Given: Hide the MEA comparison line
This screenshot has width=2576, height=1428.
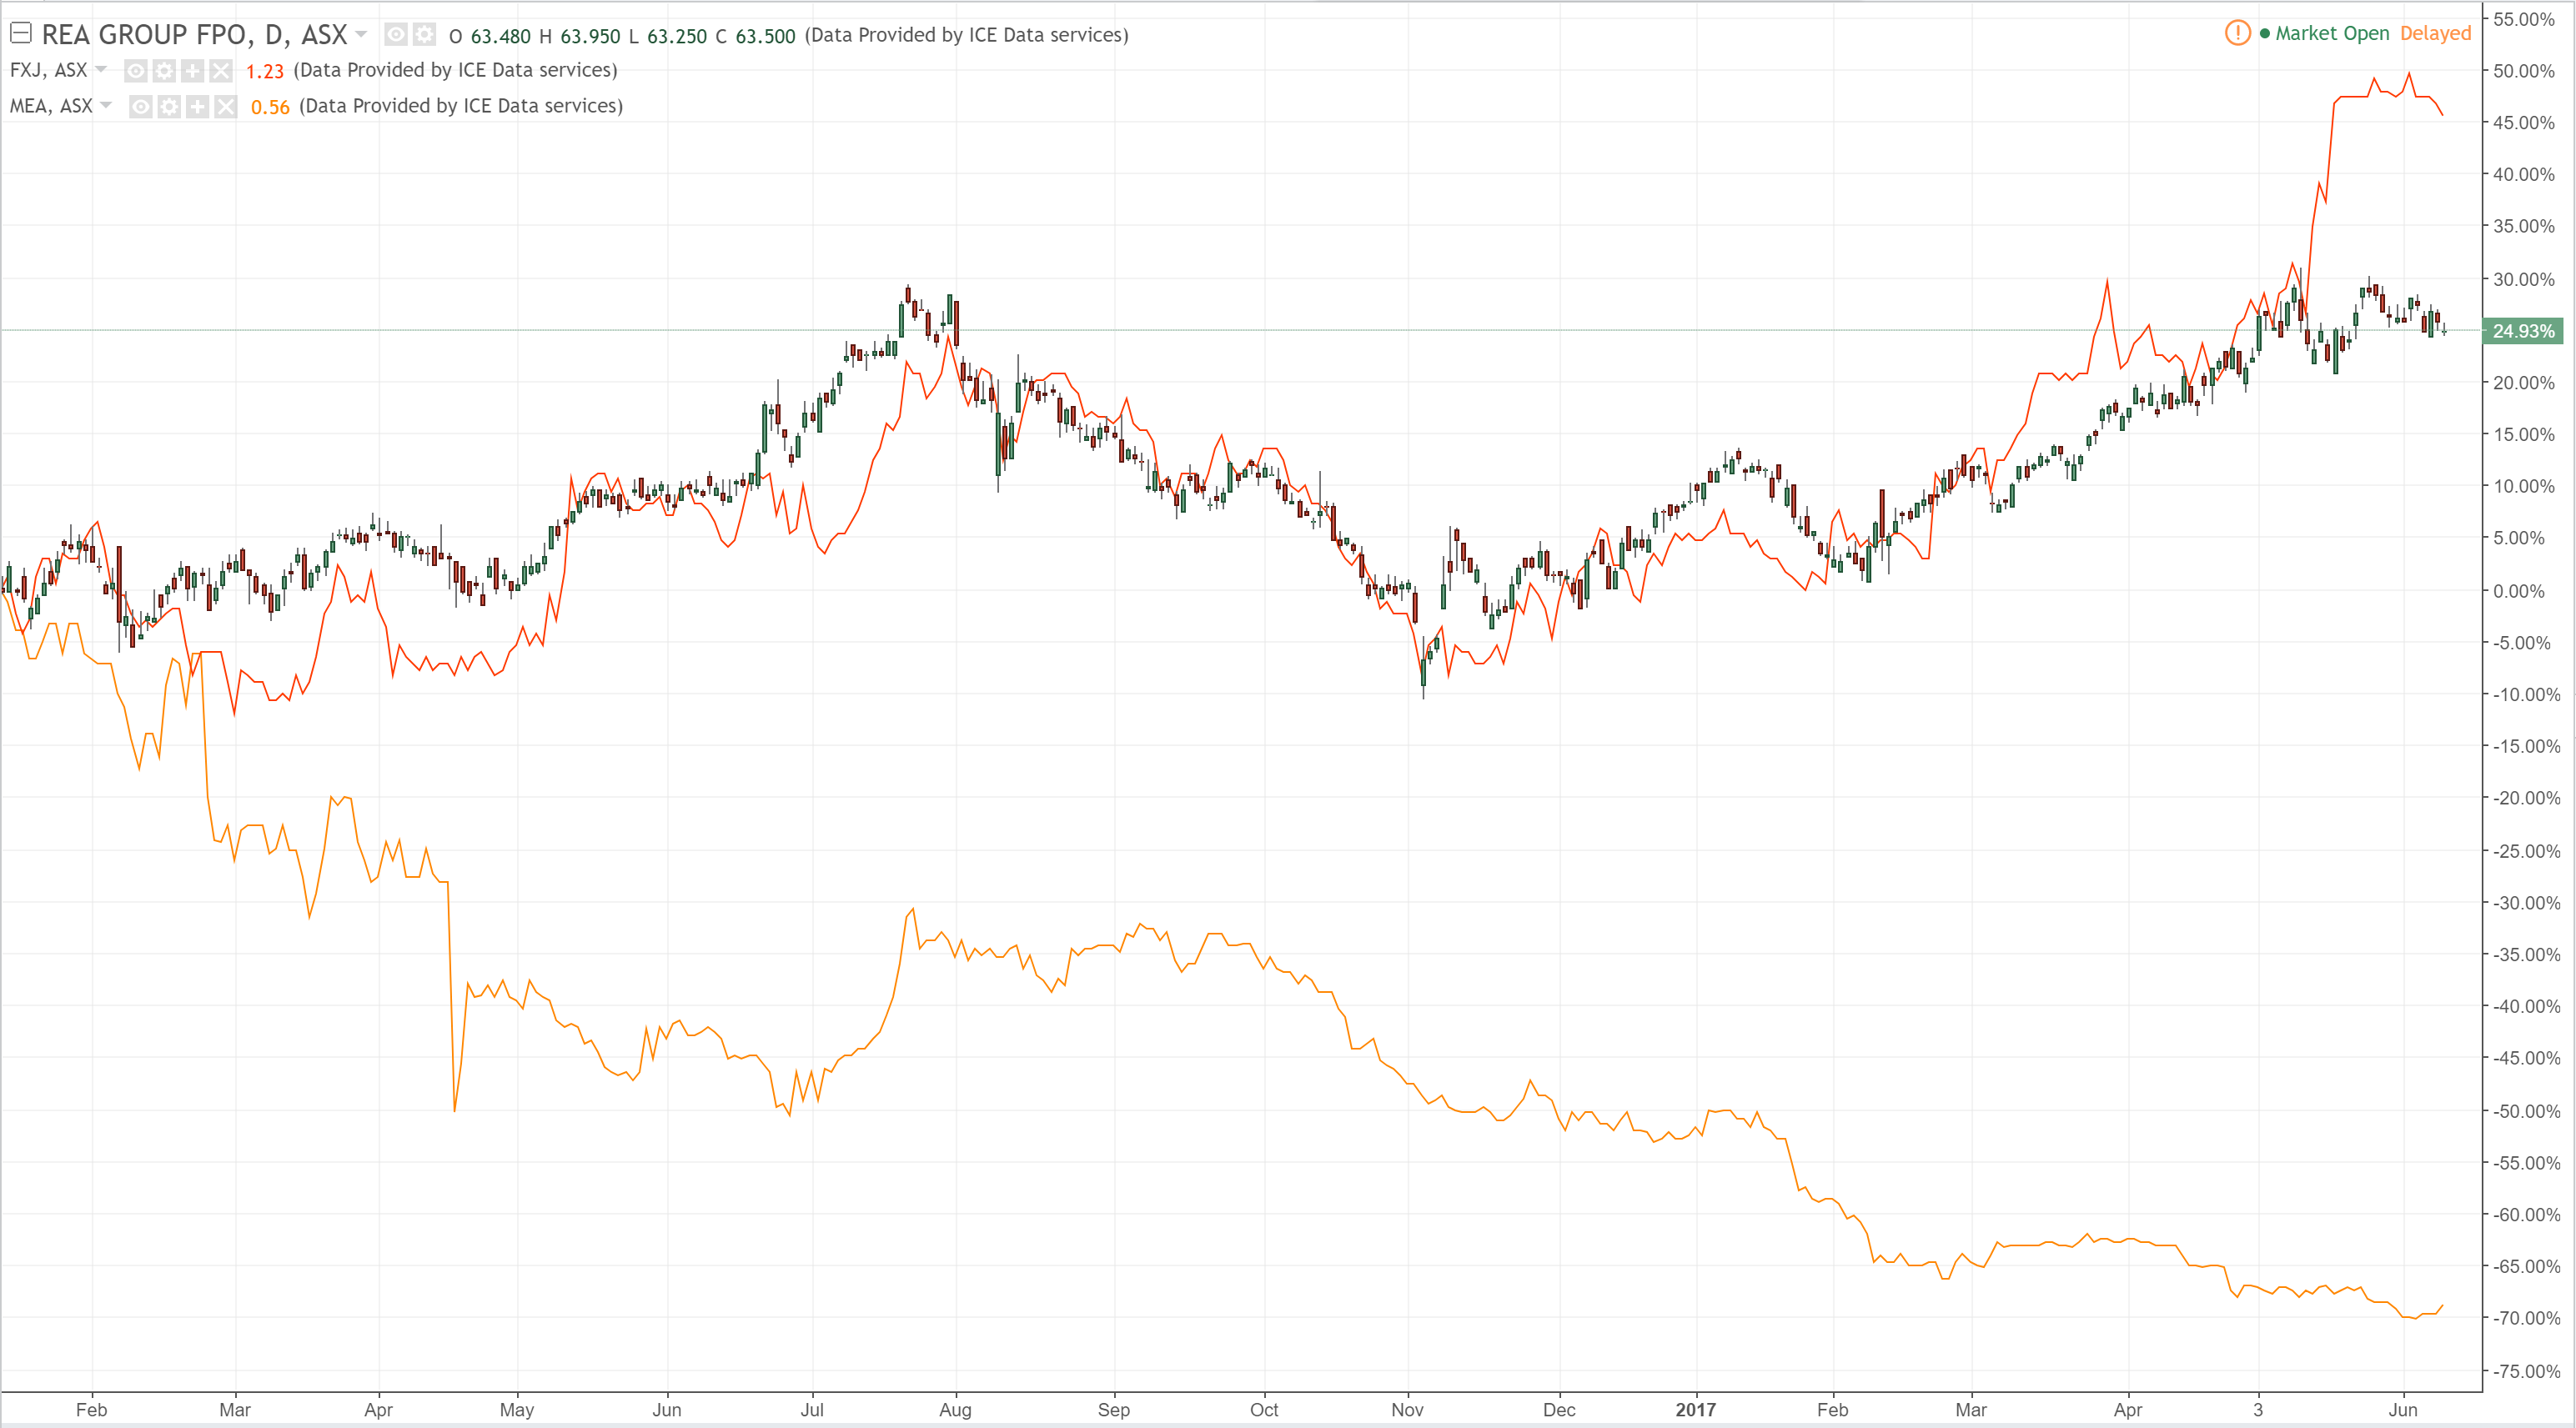Looking at the screenshot, I should (x=141, y=107).
